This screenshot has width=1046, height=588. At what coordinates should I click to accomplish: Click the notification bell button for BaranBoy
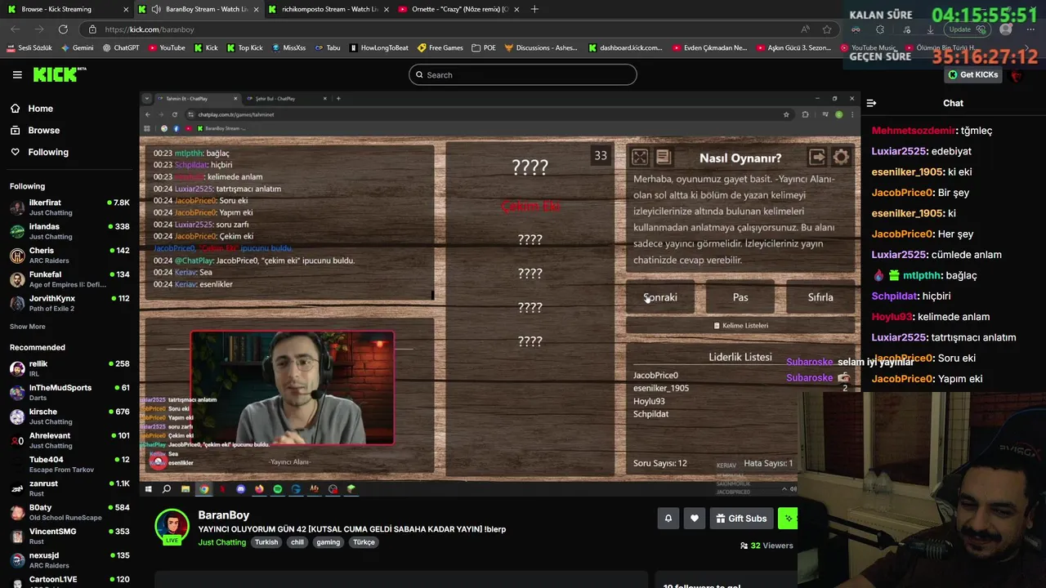pyautogui.click(x=668, y=518)
